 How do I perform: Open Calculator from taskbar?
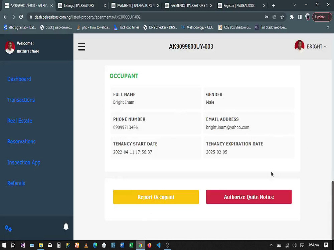point(59,245)
